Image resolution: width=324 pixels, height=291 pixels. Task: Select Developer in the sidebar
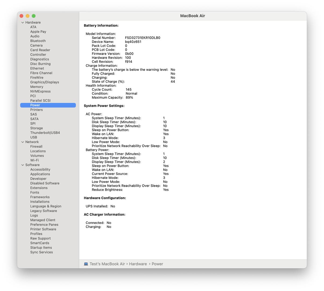pos(38,179)
